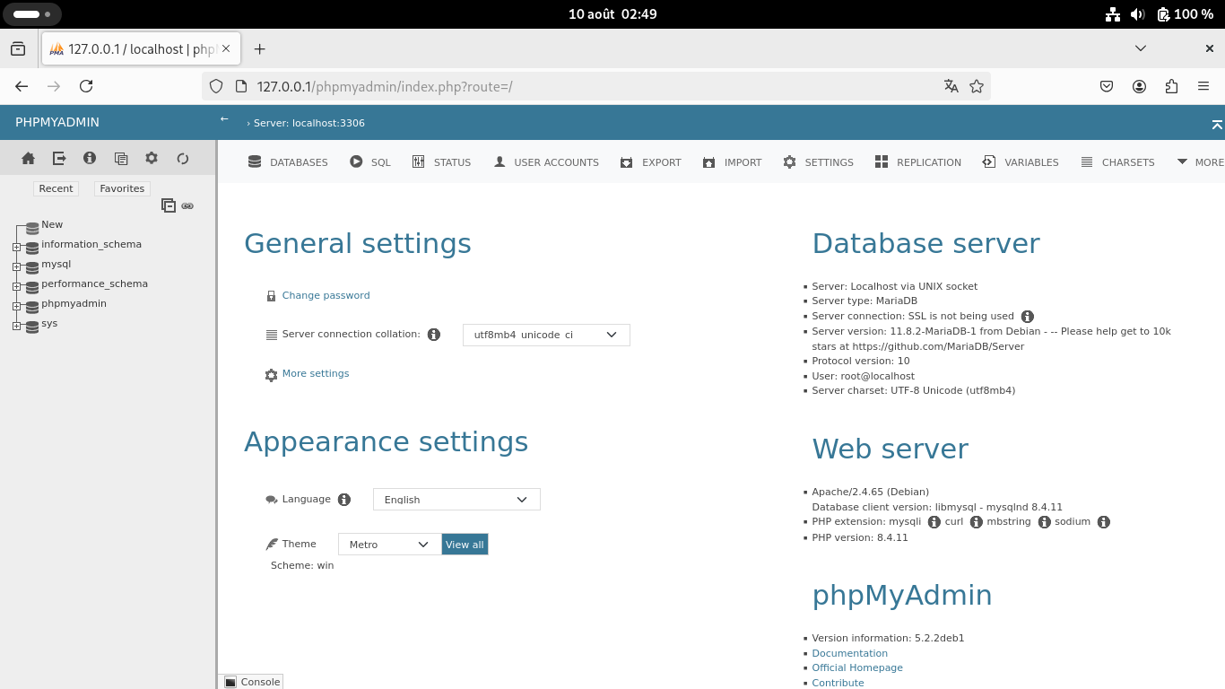Click collapse top menu icon at header right
Image resolution: width=1225 pixels, height=689 pixels.
[x=1217, y=125]
